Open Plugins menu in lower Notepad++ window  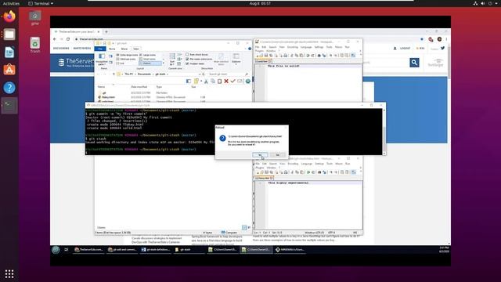pos(260,168)
